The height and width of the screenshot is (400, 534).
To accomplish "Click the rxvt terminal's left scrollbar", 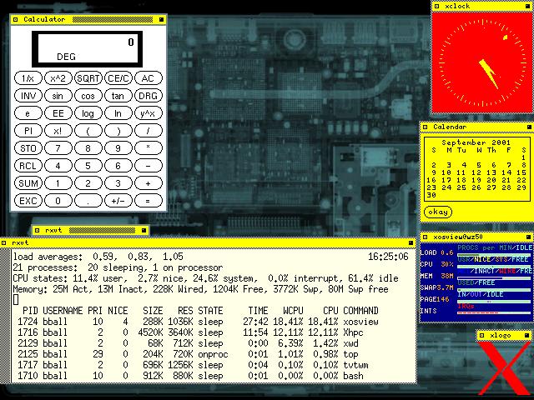I will point(6,315).
